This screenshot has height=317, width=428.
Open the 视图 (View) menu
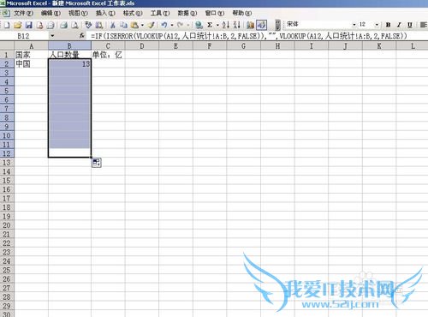(x=78, y=13)
